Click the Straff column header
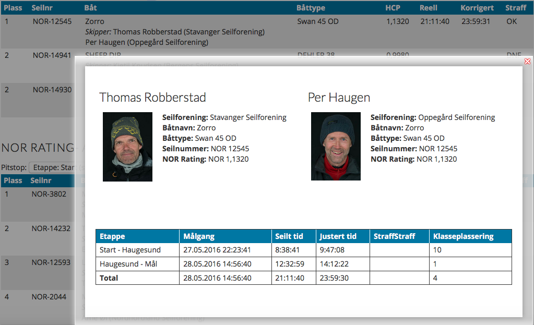The image size is (534, 325). point(516,8)
